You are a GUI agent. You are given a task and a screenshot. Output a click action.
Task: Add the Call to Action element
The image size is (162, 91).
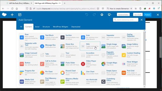click(49, 64)
